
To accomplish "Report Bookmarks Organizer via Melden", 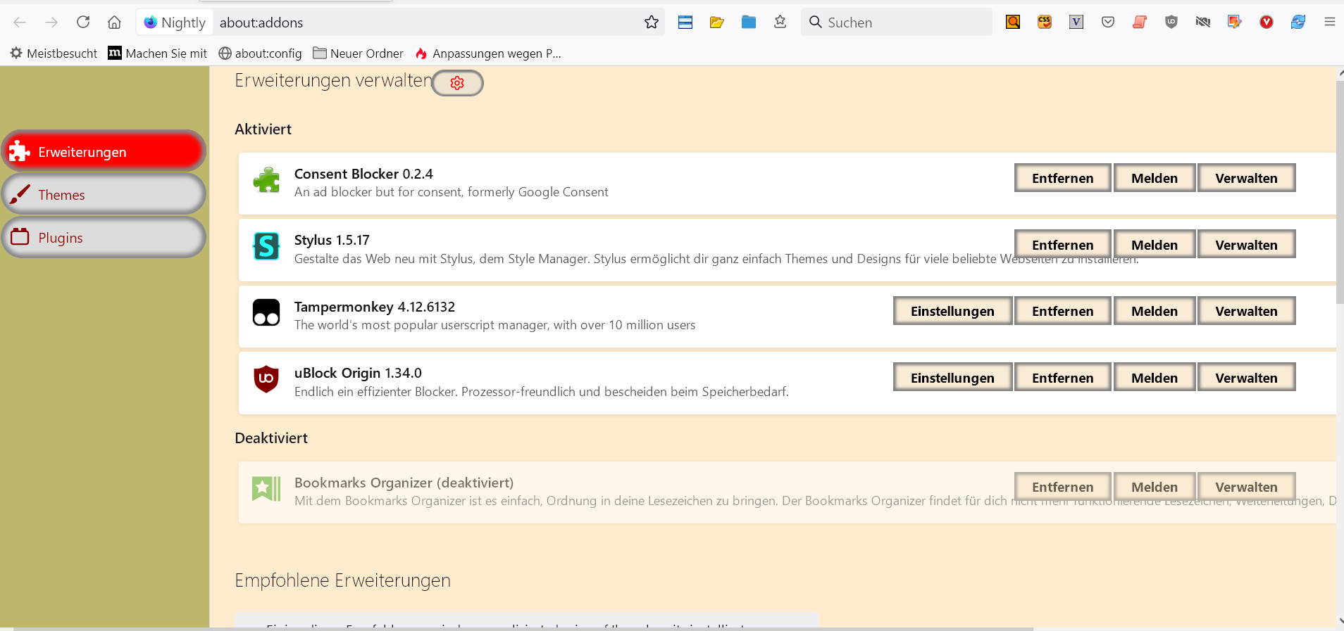I will [1155, 486].
